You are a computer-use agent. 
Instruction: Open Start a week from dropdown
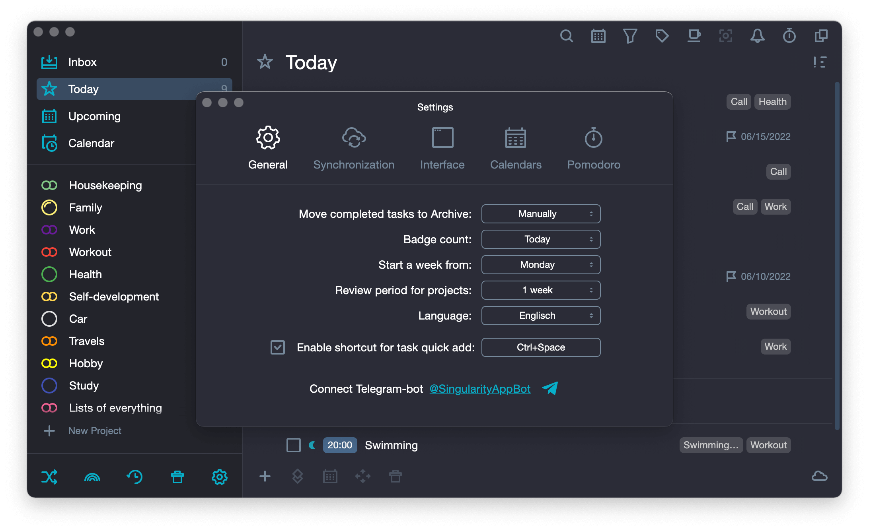(541, 265)
